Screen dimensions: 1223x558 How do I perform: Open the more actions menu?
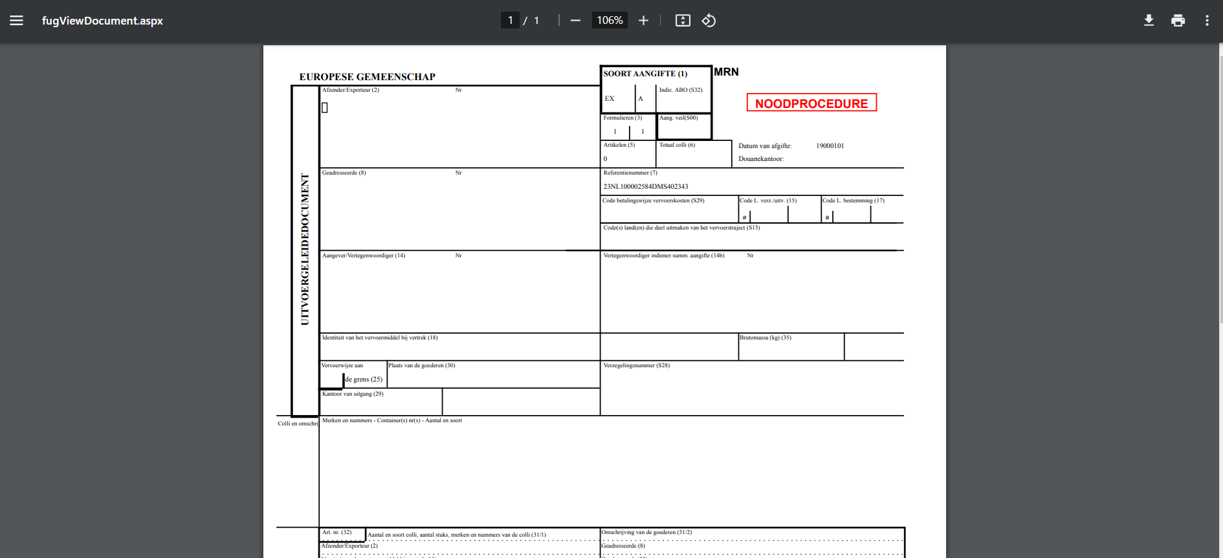coord(1207,21)
